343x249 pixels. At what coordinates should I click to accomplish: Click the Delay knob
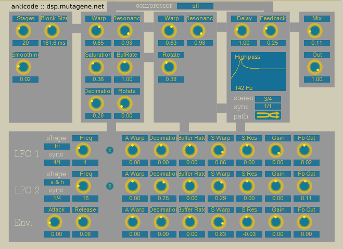(242, 31)
